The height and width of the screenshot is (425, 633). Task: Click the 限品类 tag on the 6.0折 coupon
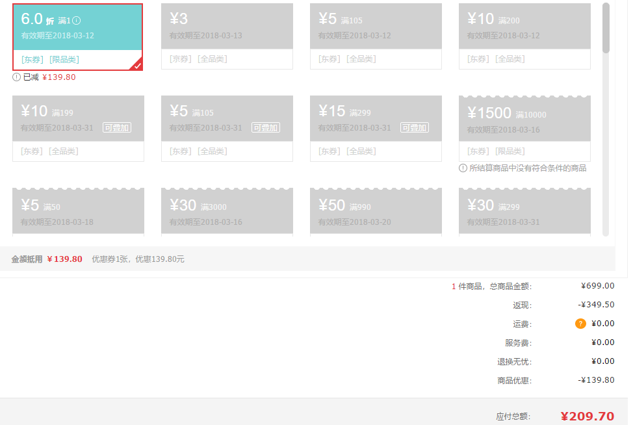pyautogui.click(x=63, y=59)
